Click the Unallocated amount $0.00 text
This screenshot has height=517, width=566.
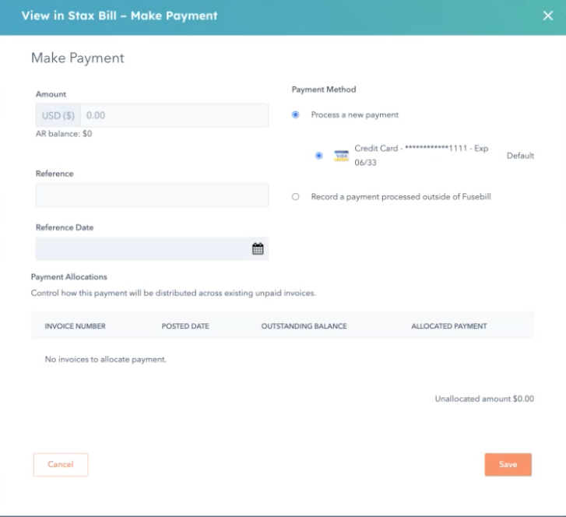click(x=484, y=399)
